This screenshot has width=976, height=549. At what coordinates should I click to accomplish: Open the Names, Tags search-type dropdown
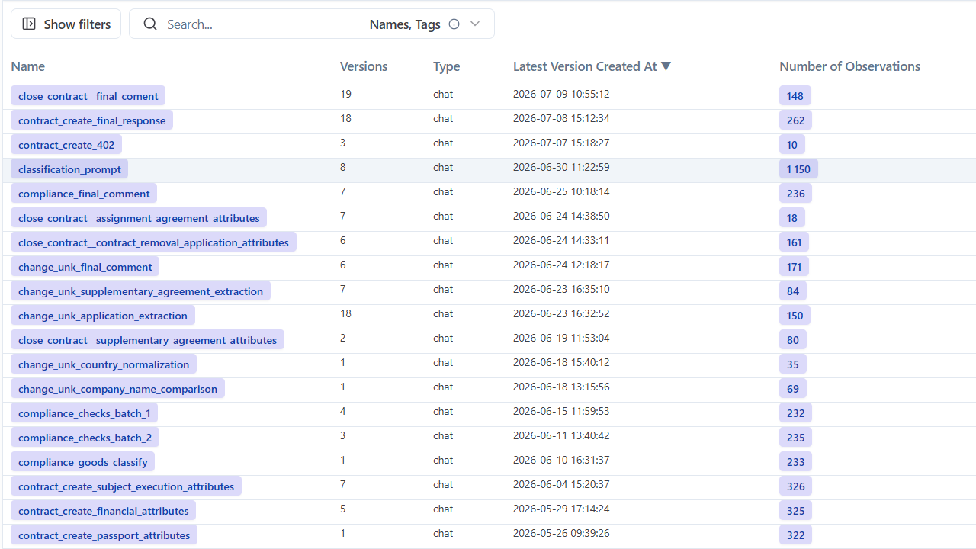(475, 24)
